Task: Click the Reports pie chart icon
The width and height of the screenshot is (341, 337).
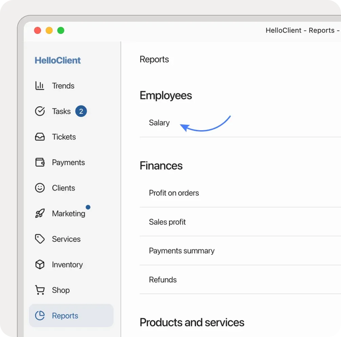Action: pyautogui.click(x=40, y=316)
